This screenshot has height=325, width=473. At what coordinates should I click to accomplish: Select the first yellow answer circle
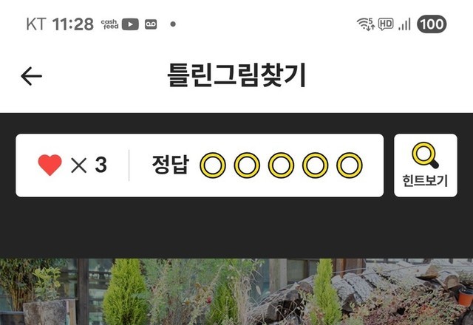[213, 165]
